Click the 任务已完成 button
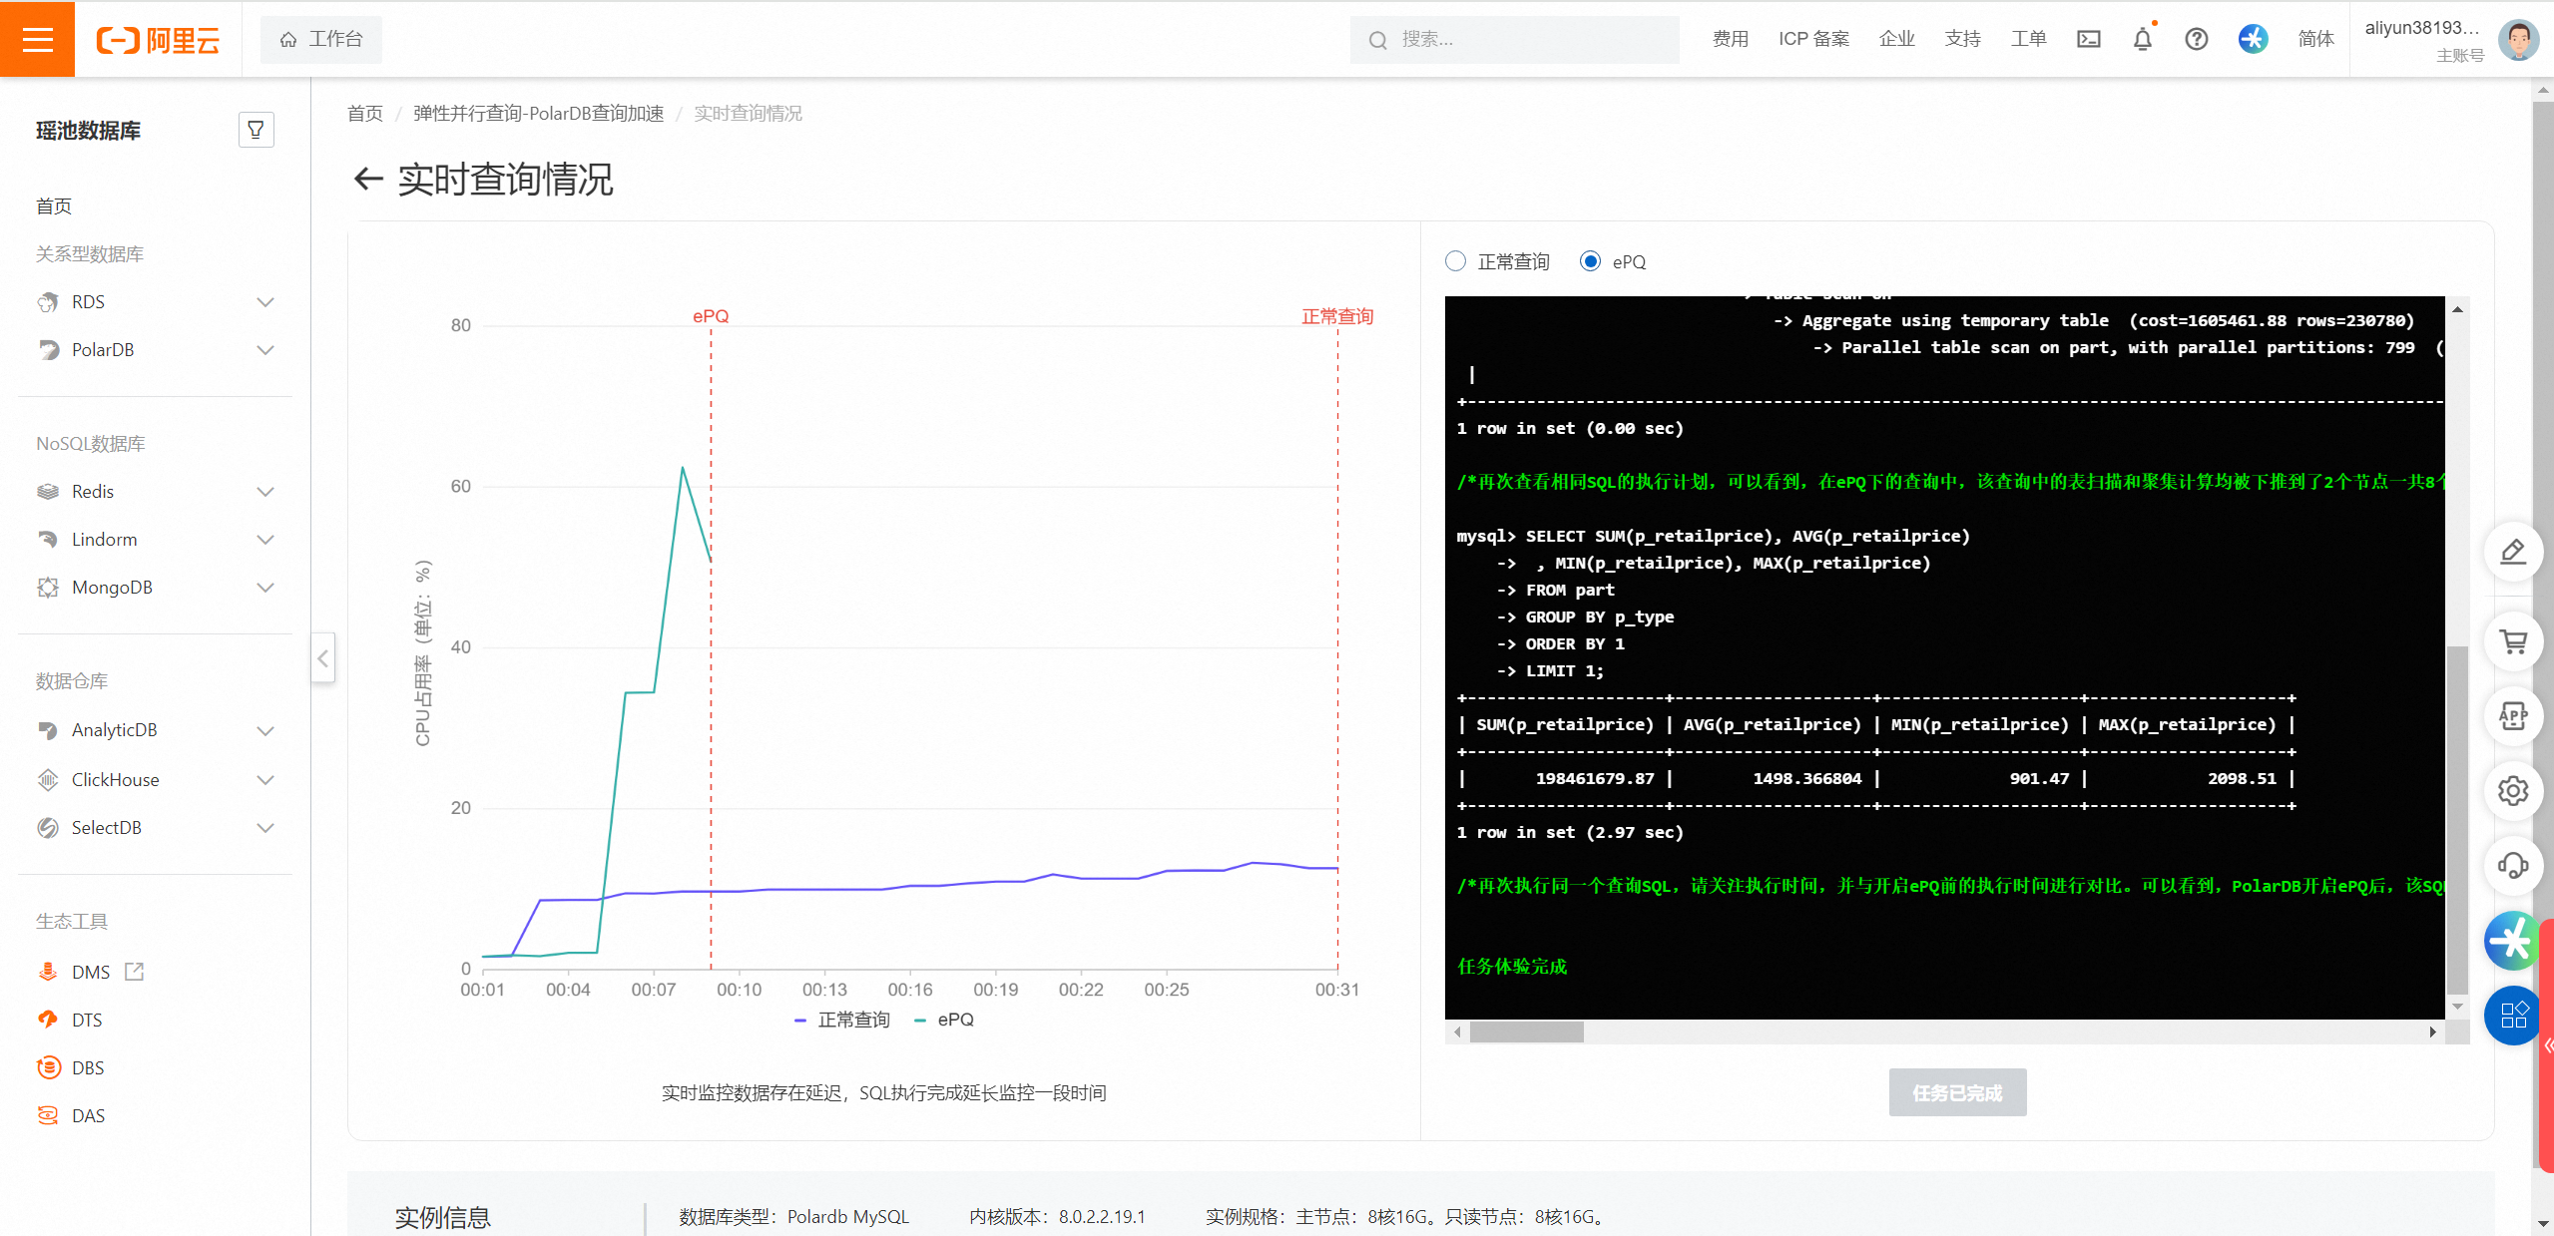Image resolution: width=2554 pixels, height=1236 pixels. click(x=1957, y=1091)
